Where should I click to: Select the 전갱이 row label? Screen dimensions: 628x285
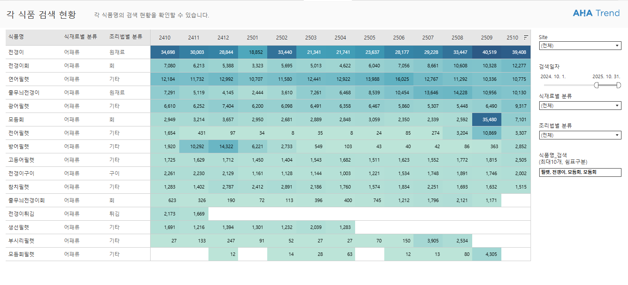(16, 52)
